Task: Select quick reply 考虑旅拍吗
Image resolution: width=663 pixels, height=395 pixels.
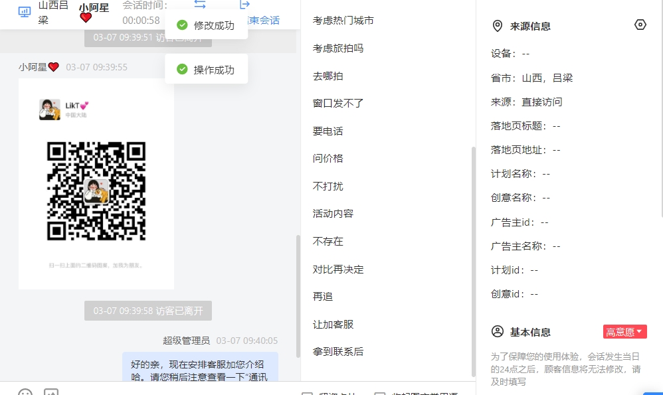Action: [338, 48]
